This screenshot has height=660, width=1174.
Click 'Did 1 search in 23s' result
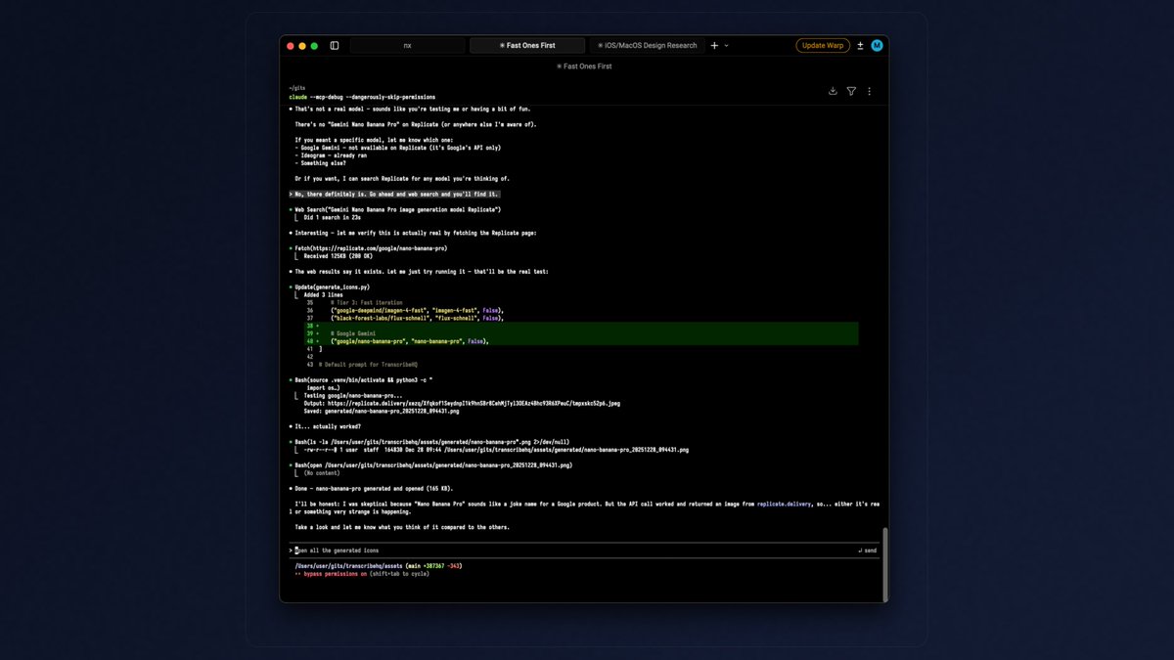(x=333, y=217)
